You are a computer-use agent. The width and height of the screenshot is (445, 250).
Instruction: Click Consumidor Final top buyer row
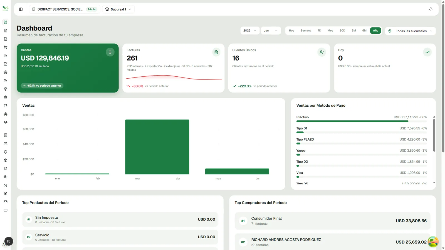[x=332, y=221]
